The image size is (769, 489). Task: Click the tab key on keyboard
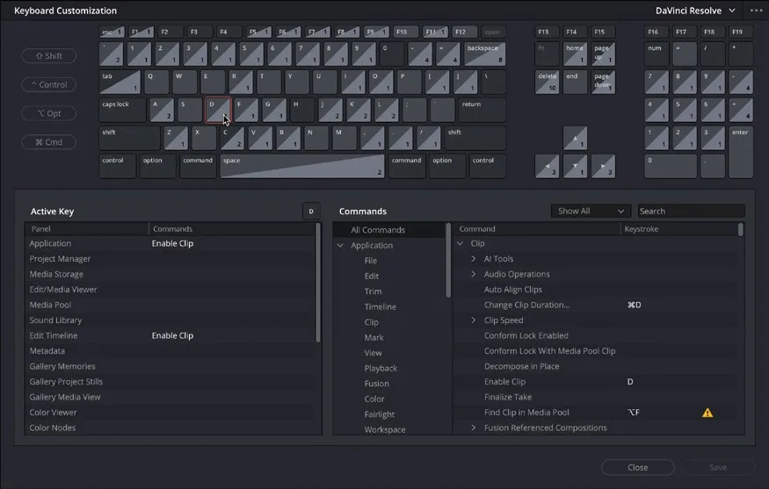pos(120,82)
